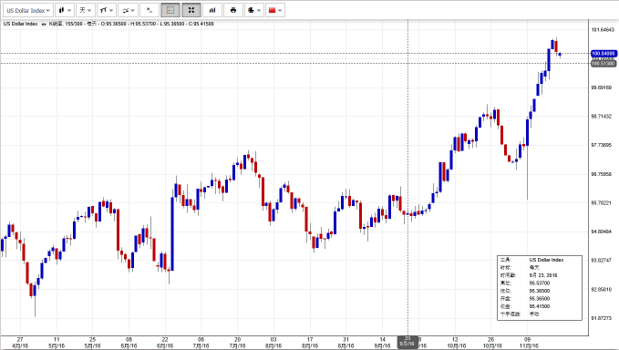Click the info box date 9月 23, 2016

coord(543,275)
